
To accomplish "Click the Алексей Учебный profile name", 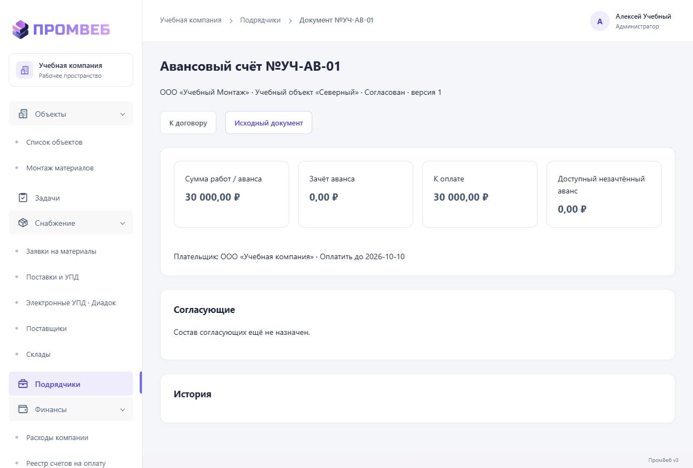I will [643, 16].
